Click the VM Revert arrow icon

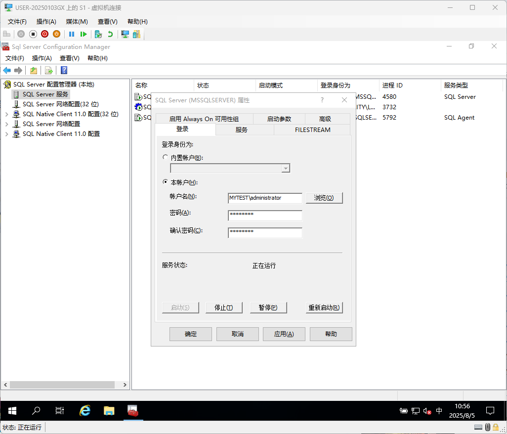(110, 34)
